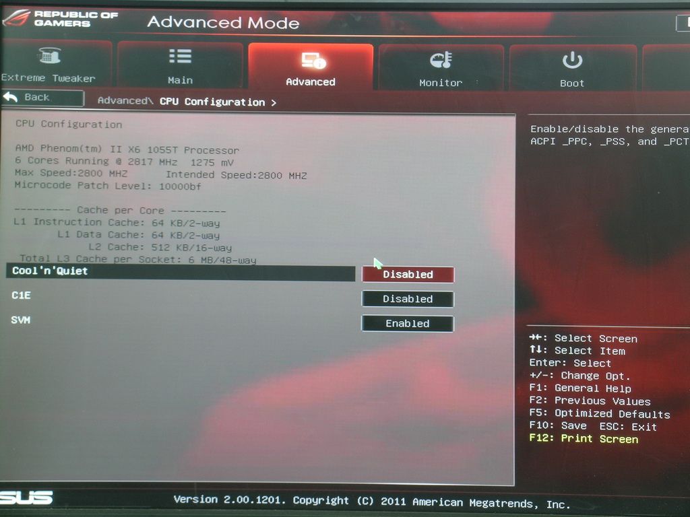Click the F10: Save hint
The image size is (690, 517).
558,425
